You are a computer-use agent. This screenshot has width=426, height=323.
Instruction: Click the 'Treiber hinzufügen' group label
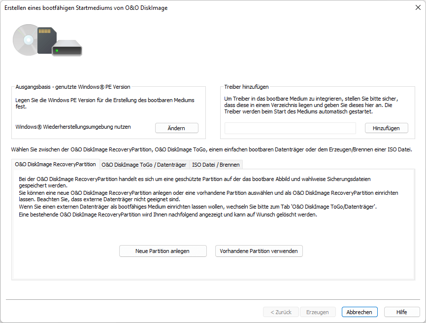pyautogui.click(x=246, y=87)
